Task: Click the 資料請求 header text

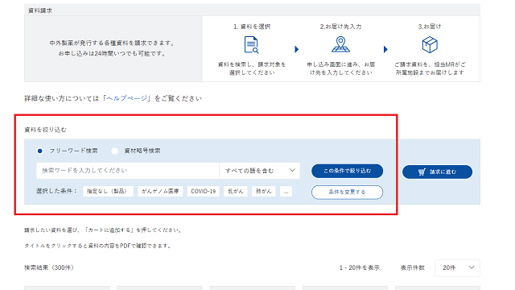Action: [x=40, y=10]
